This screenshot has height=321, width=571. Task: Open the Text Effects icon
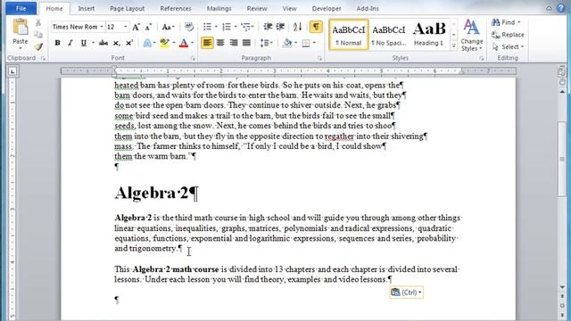147,43
